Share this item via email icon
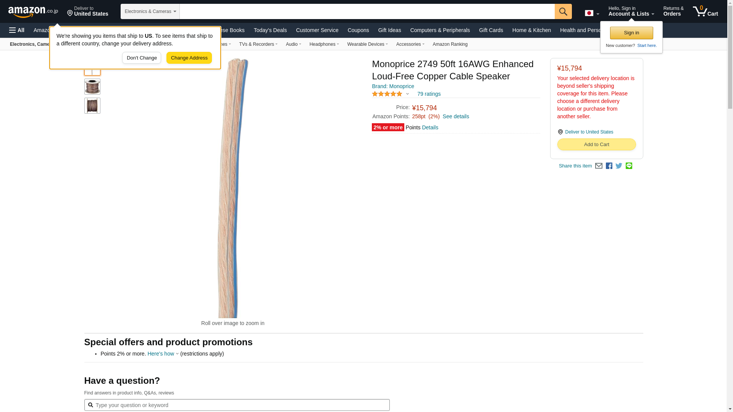This screenshot has height=412, width=733. point(599,166)
